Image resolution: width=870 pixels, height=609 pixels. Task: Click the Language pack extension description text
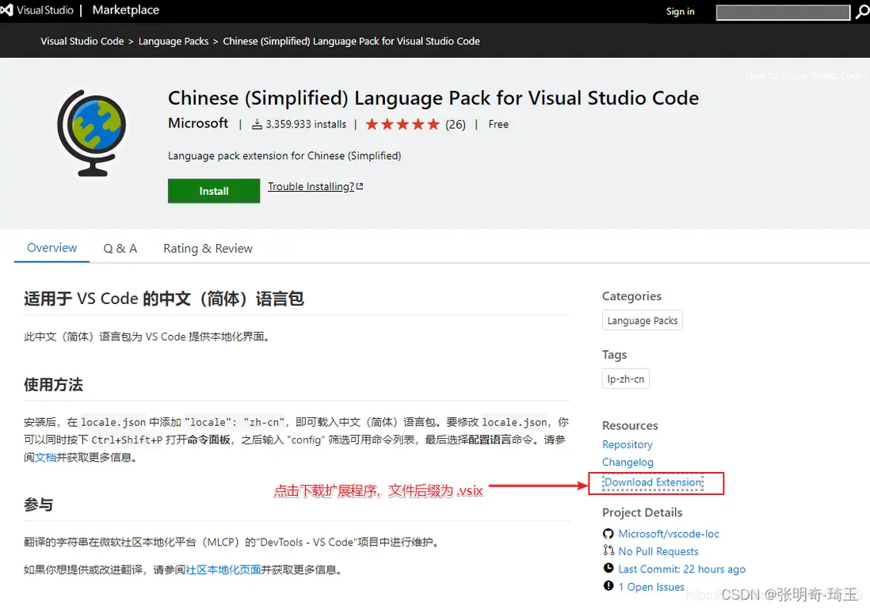click(x=284, y=156)
